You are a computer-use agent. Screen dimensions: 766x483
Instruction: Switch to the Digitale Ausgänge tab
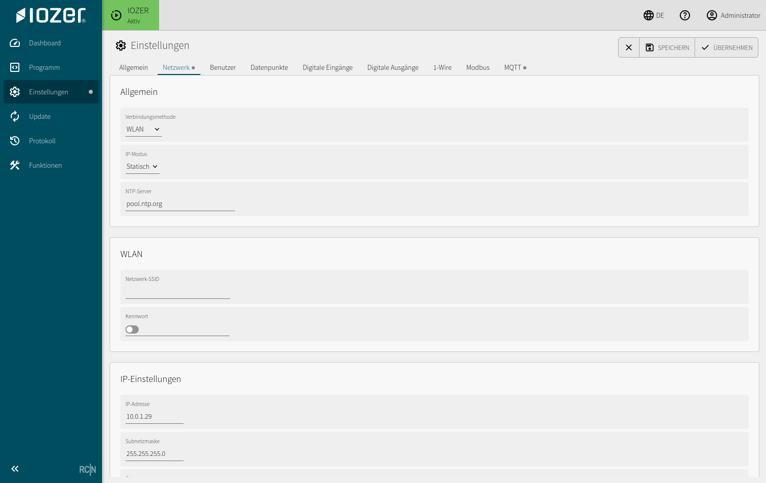[x=393, y=67]
